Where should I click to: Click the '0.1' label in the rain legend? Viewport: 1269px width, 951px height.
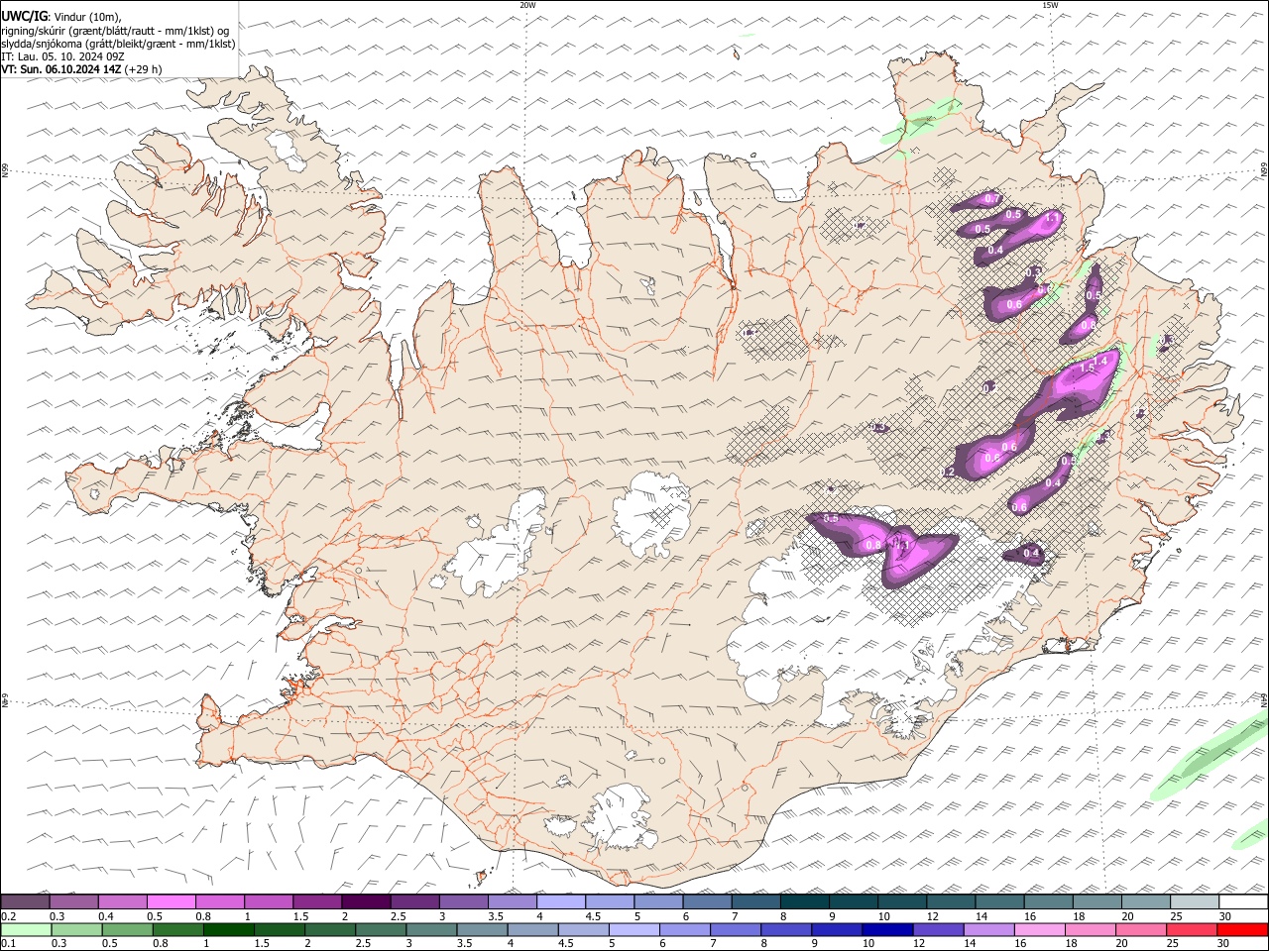(9, 944)
